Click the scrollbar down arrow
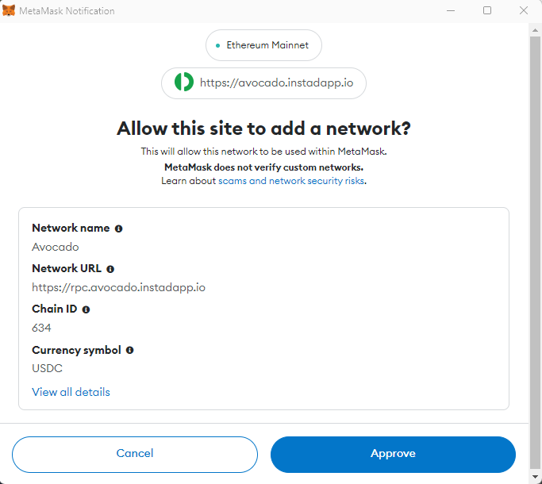Image resolution: width=542 pixels, height=484 pixels. pos(535,477)
